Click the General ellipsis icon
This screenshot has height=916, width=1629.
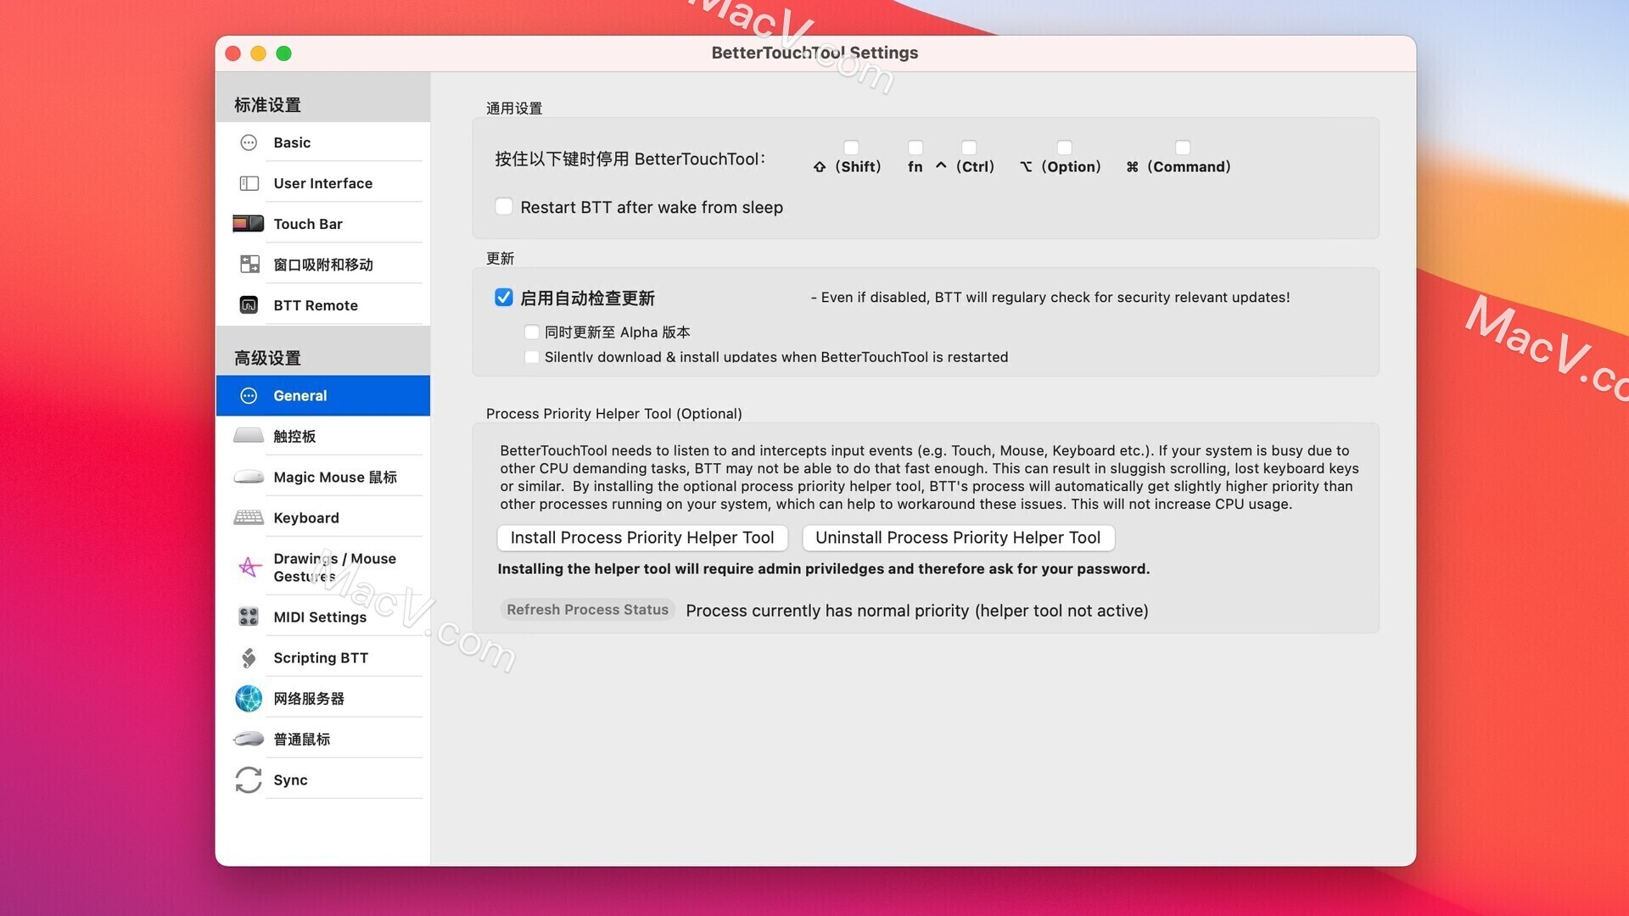pos(249,396)
